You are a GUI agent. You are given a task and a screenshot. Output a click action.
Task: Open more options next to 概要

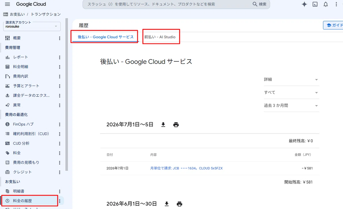[x=60, y=38]
